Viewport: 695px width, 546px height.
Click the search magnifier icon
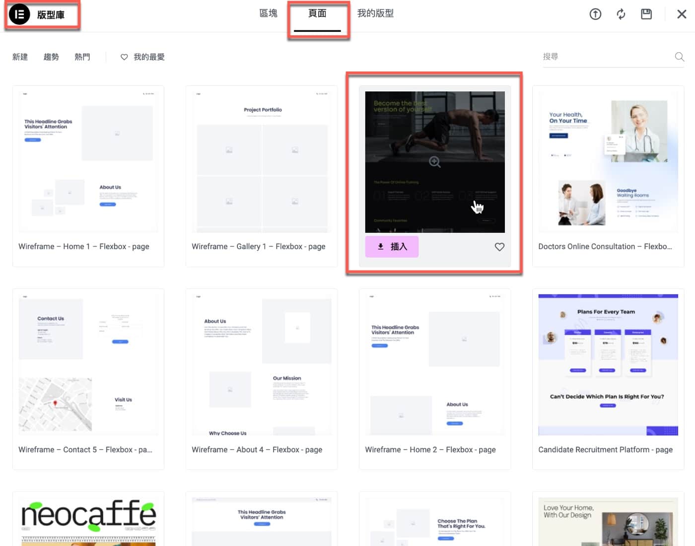[680, 57]
